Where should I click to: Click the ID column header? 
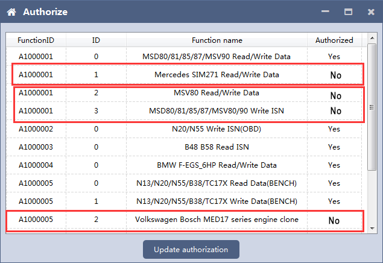[x=96, y=40]
